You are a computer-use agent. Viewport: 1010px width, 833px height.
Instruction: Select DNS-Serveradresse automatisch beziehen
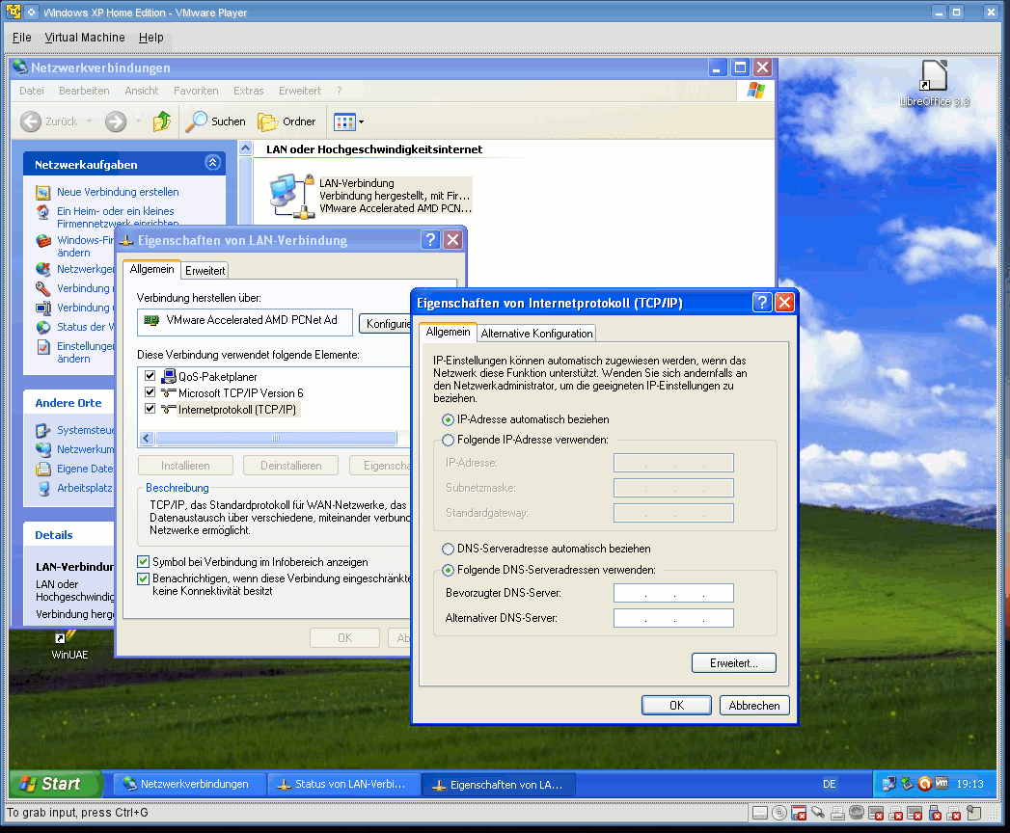pos(448,550)
